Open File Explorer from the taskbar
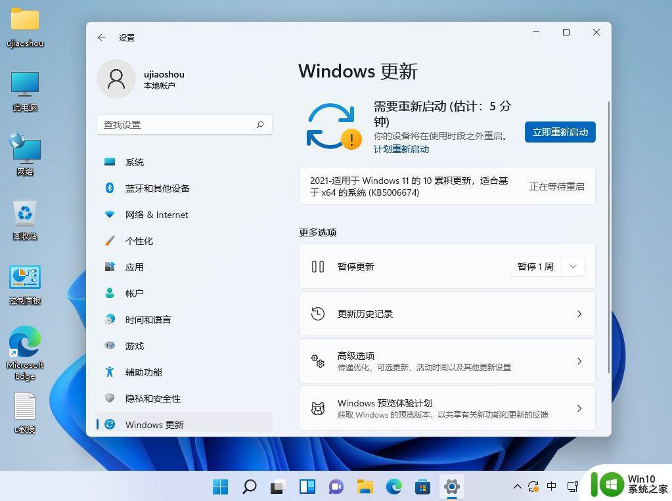 [x=365, y=487]
